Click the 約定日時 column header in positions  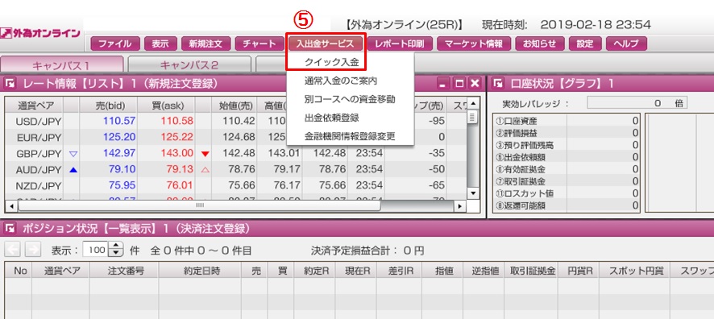coord(200,271)
